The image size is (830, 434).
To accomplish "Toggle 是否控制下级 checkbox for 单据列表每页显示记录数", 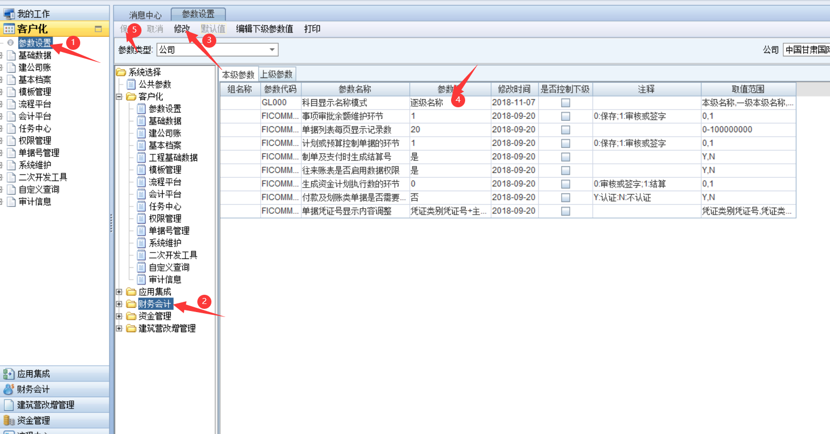I will pyautogui.click(x=565, y=129).
